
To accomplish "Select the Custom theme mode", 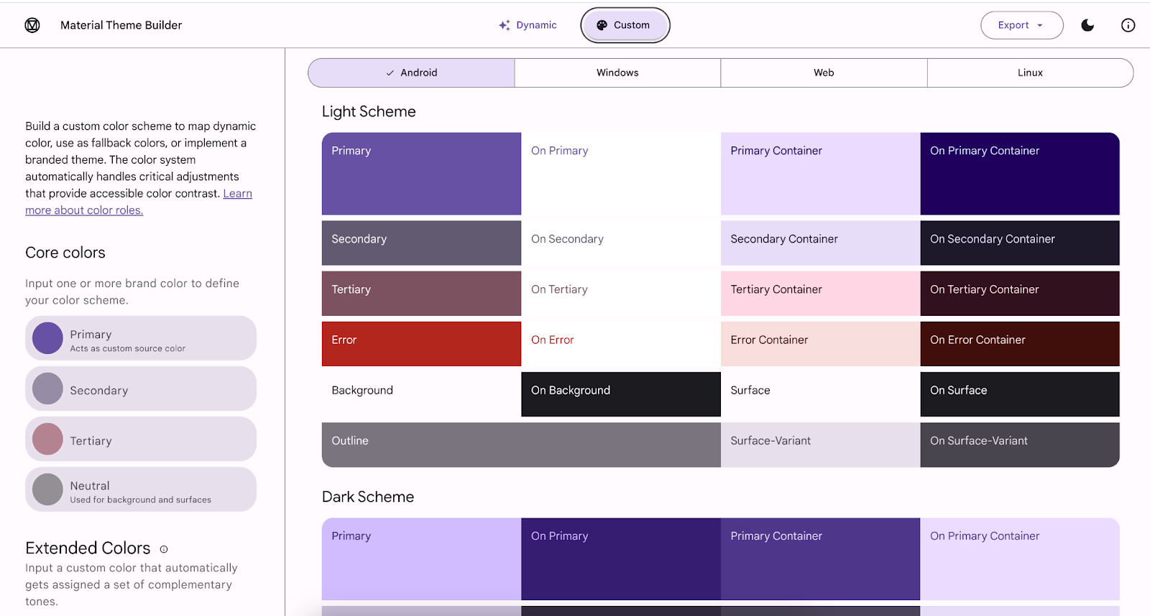I will click(x=625, y=25).
